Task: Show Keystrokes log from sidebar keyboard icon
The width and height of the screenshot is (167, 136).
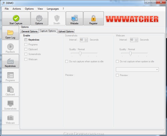Action: [x=11, y=61]
